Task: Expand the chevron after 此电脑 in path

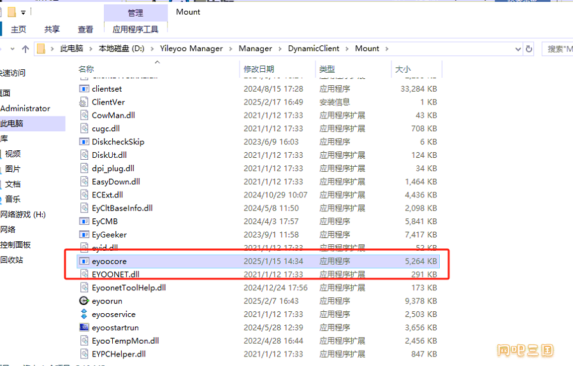Action: pyautogui.click(x=91, y=48)
